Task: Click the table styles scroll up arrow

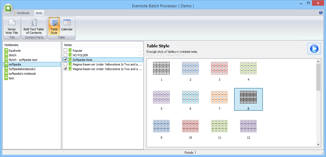Action: click(x=318, y=61)
